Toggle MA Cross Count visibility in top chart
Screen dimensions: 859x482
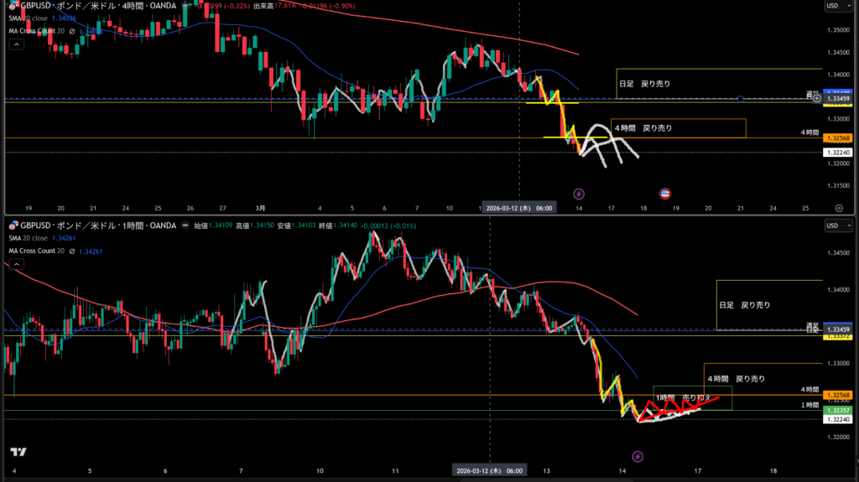tap(71, 32)
